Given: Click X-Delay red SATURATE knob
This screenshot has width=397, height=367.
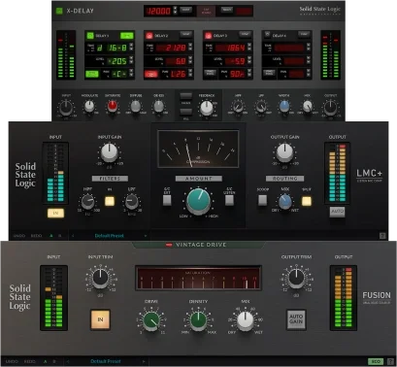Looking at the screenshot, I should pos(113,106).
